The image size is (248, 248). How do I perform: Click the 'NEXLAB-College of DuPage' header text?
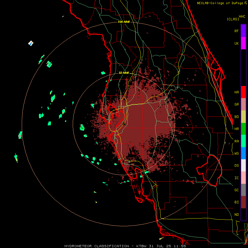point(220,3)
